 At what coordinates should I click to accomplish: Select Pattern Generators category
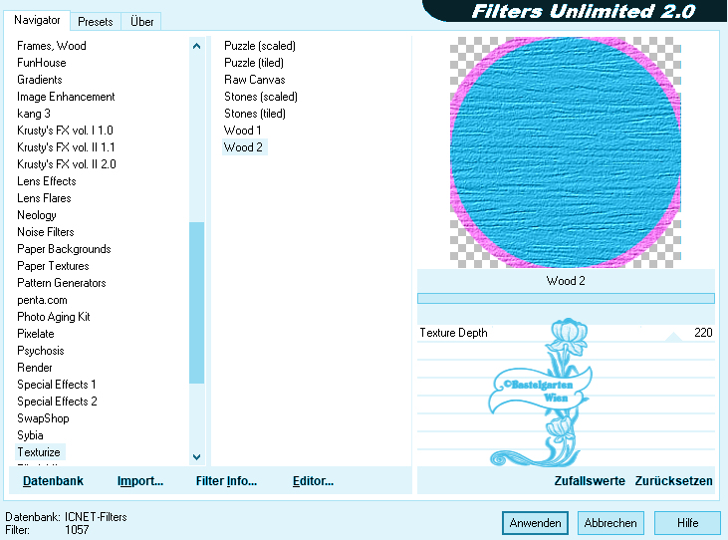pyautogui.click(x=62, y=283)
